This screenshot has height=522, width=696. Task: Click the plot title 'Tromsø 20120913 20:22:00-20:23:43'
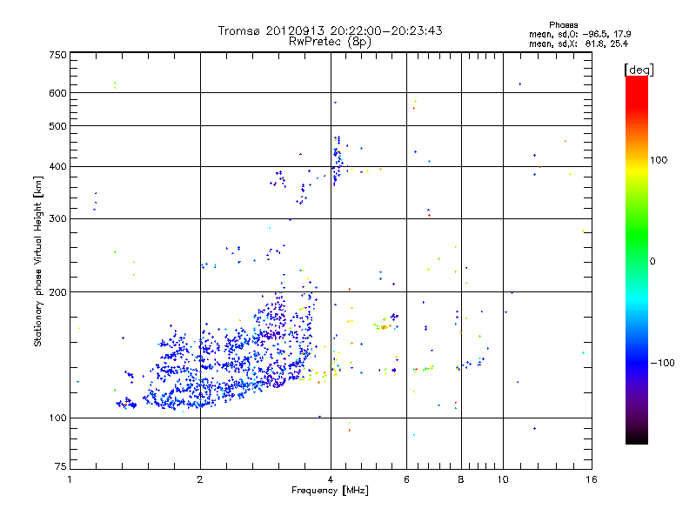331,30
